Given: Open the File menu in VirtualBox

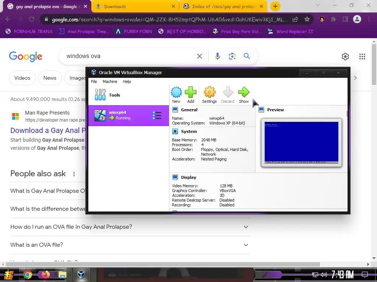Looking at the screenshot, I should pos(94,82).
